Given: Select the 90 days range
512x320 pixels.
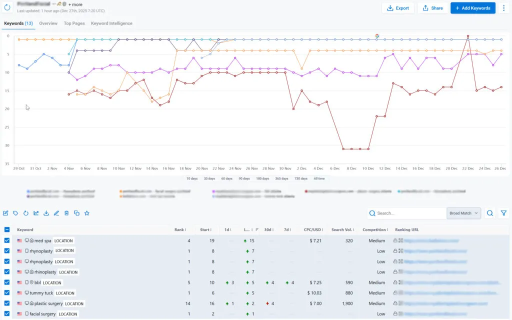Looking at the screenshot, I should click(244, 178).
